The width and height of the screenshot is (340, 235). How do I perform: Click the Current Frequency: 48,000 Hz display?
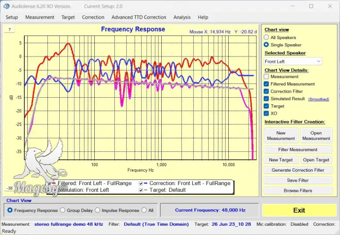coord(210,210)
